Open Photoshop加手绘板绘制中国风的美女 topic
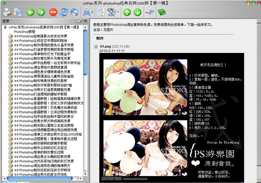Viewport: 261px width, 183px height. click(x=44, y=116)
